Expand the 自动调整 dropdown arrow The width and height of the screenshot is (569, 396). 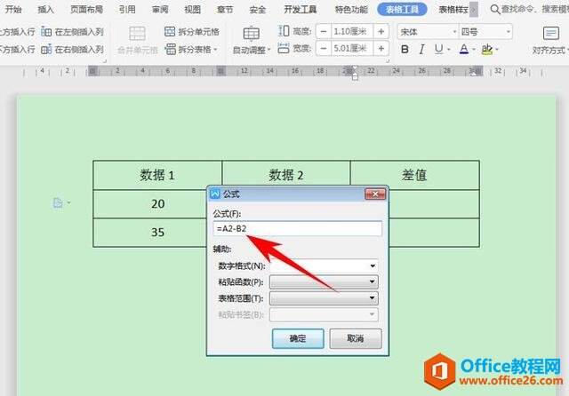click(x=268, y=50)
